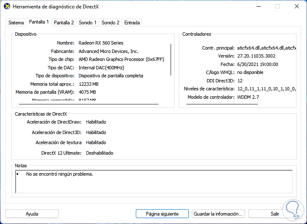Click the 12233 MB memory value
Screen dimensions: 307x224
(x=89, y=84)
